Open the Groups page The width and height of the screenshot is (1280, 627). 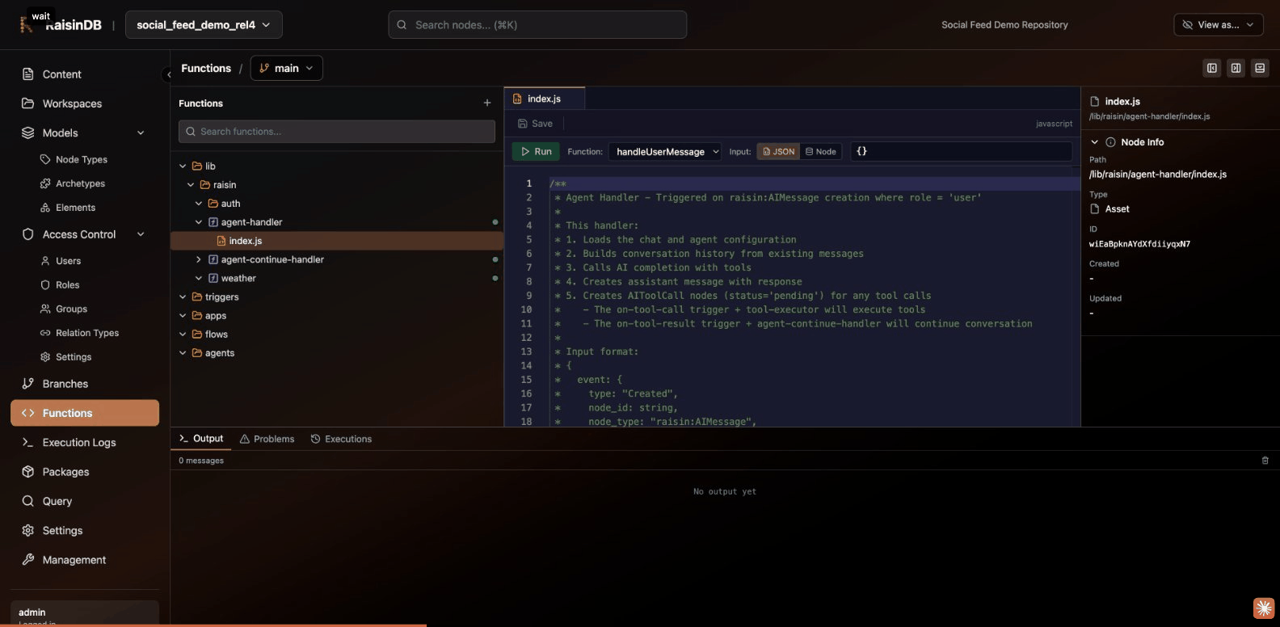tap(71, 309)
